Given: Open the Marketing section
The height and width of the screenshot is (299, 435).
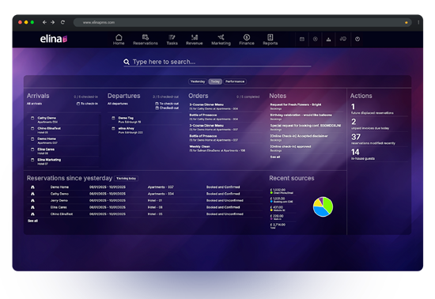Looking at the screenshot, I should click(x=221, y=40).
